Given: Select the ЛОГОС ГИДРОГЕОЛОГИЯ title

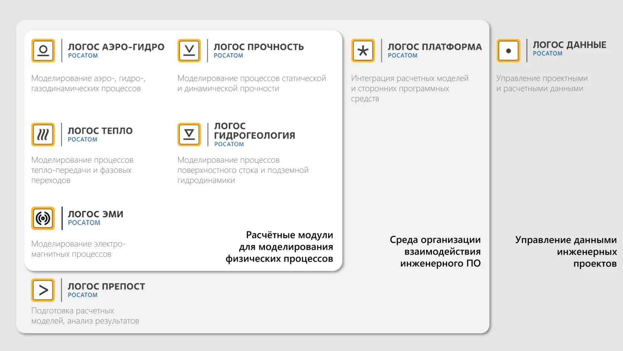Looking at the screenshot, I should click(x=255, y=130).
